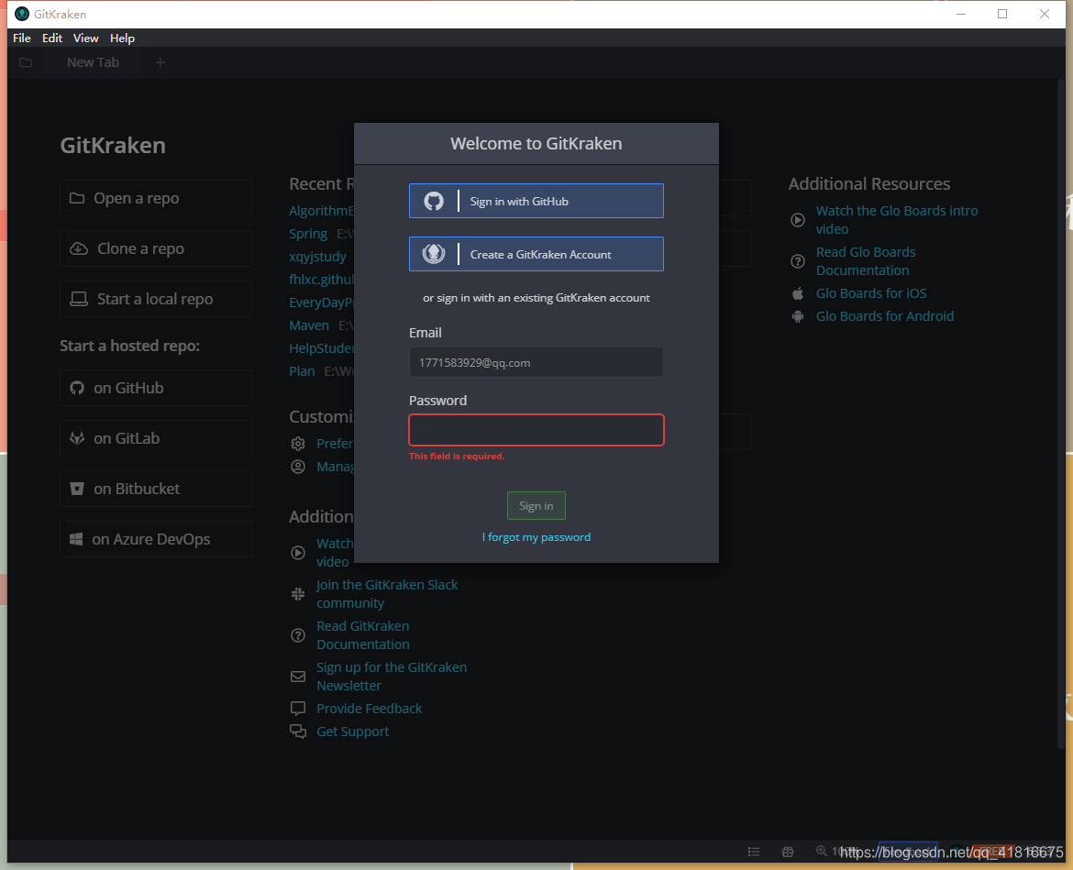Click Open a repo button
This screenshot has width=1073, height=870.
pyautogui.click(x=156, y=198)
